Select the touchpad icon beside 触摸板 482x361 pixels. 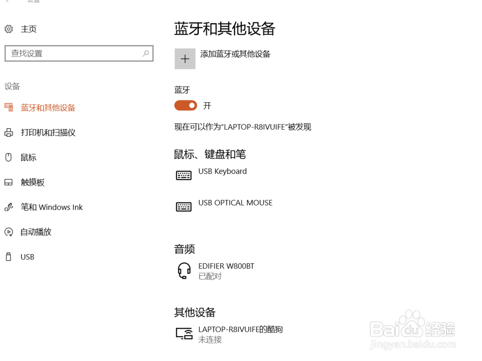(x=9, y=182)
